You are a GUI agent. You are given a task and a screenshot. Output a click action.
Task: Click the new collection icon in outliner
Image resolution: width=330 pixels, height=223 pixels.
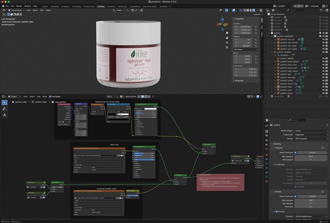click(x=327, y=10)
